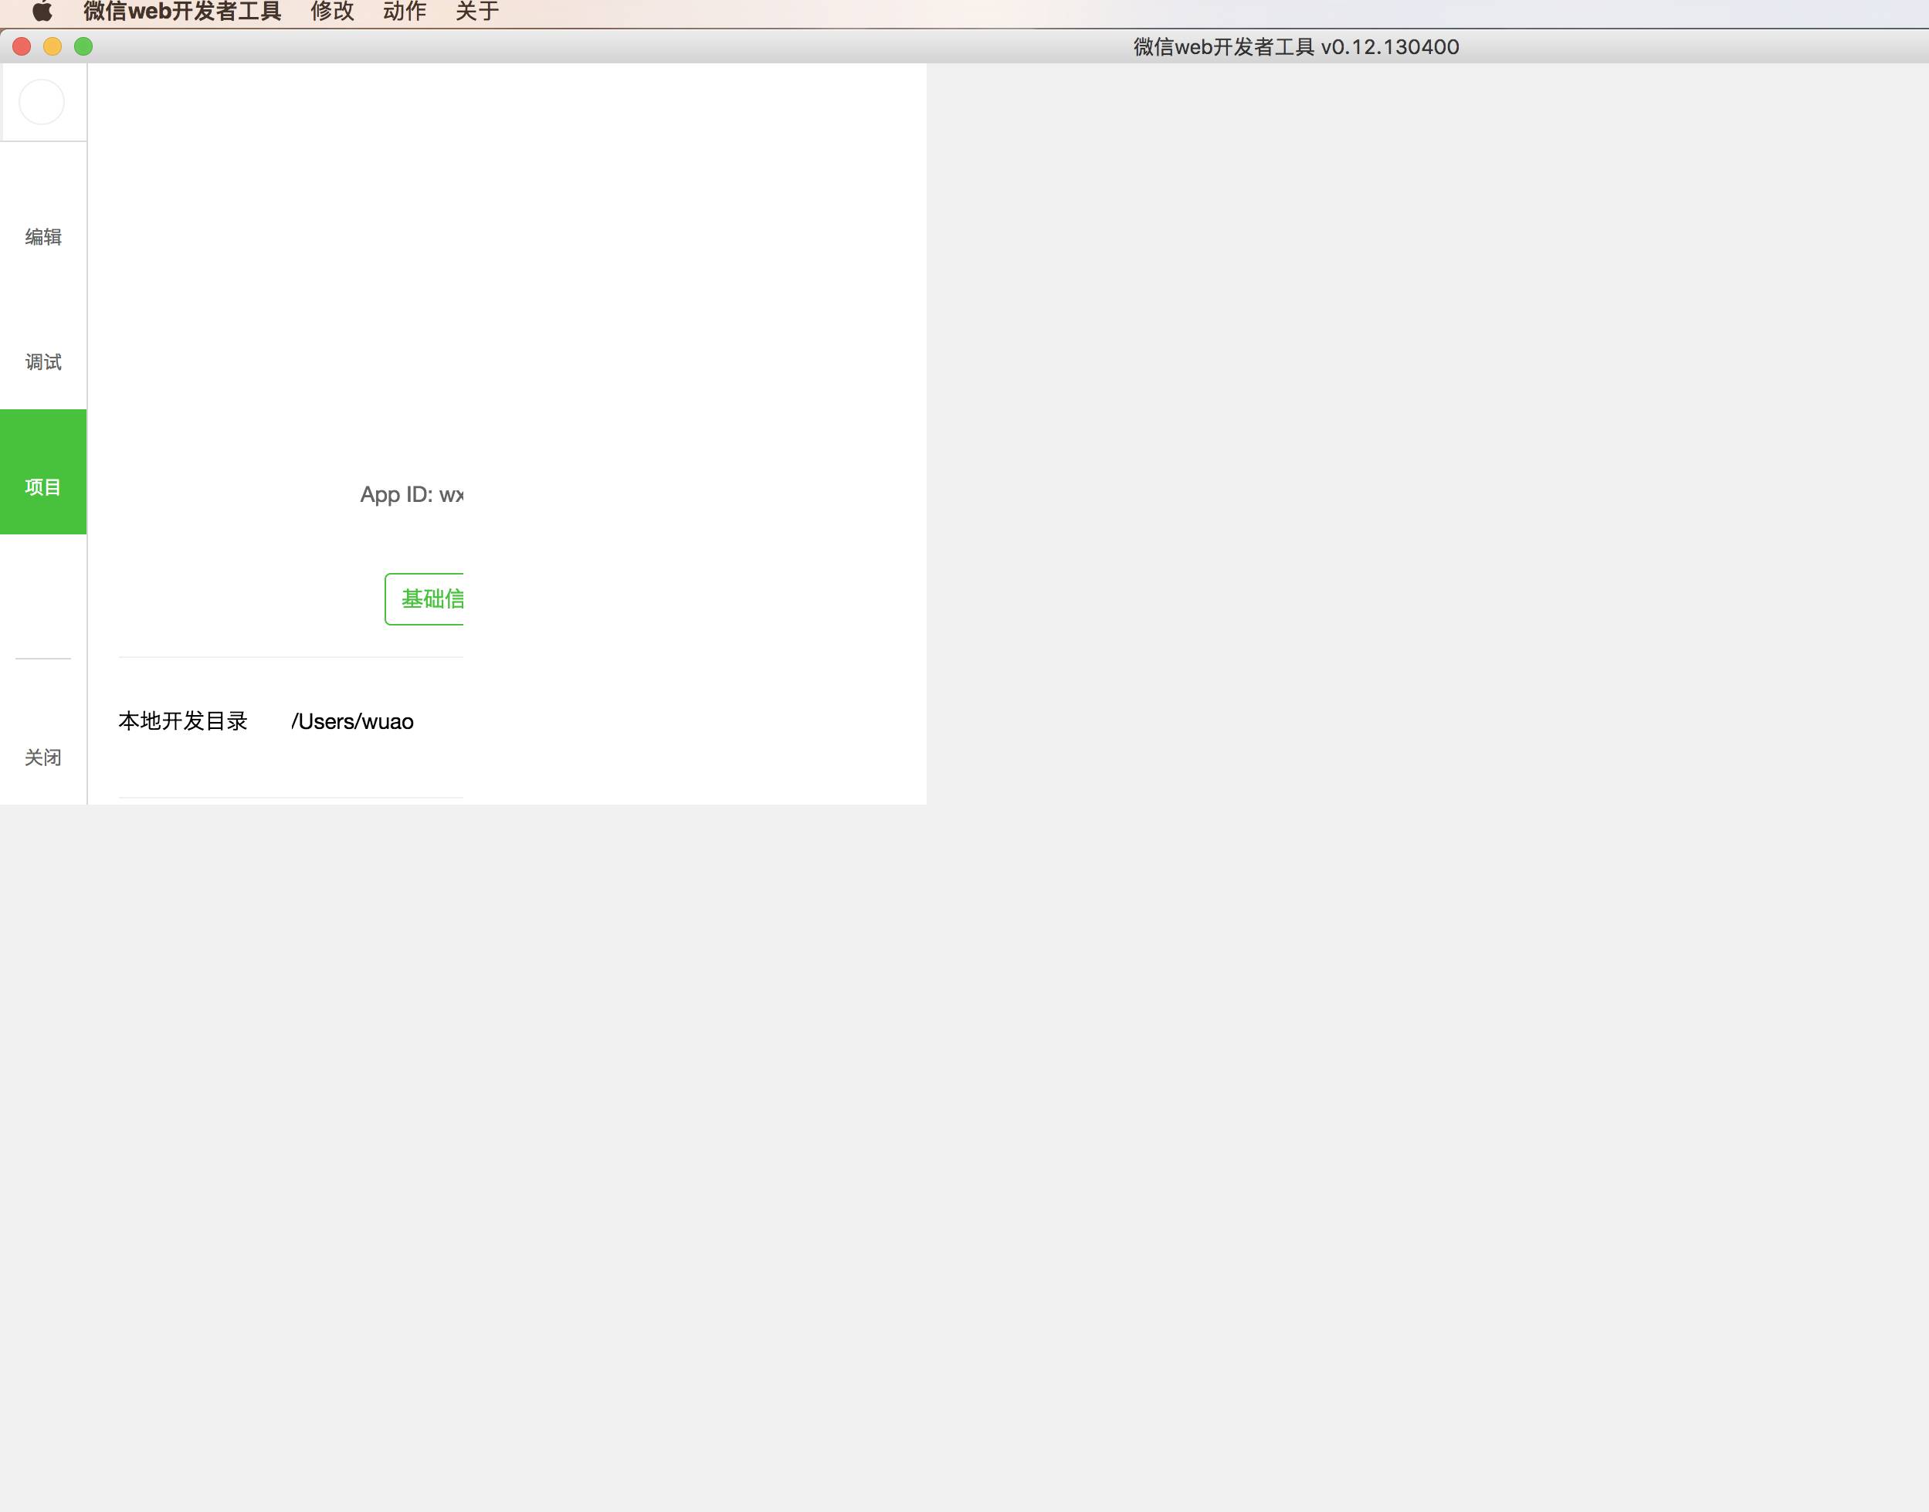Click 关闭 in the left sidebar
This screenshot has width=1929, height=1512.
[42, 757]
